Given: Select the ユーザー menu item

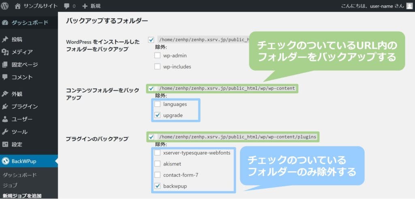Looking at the screenshot, I should 22,119.
